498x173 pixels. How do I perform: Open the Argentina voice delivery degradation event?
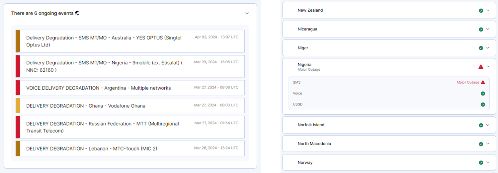pos(130,88)
